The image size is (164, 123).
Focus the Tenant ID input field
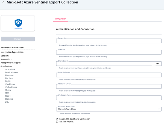click(109, 41)
